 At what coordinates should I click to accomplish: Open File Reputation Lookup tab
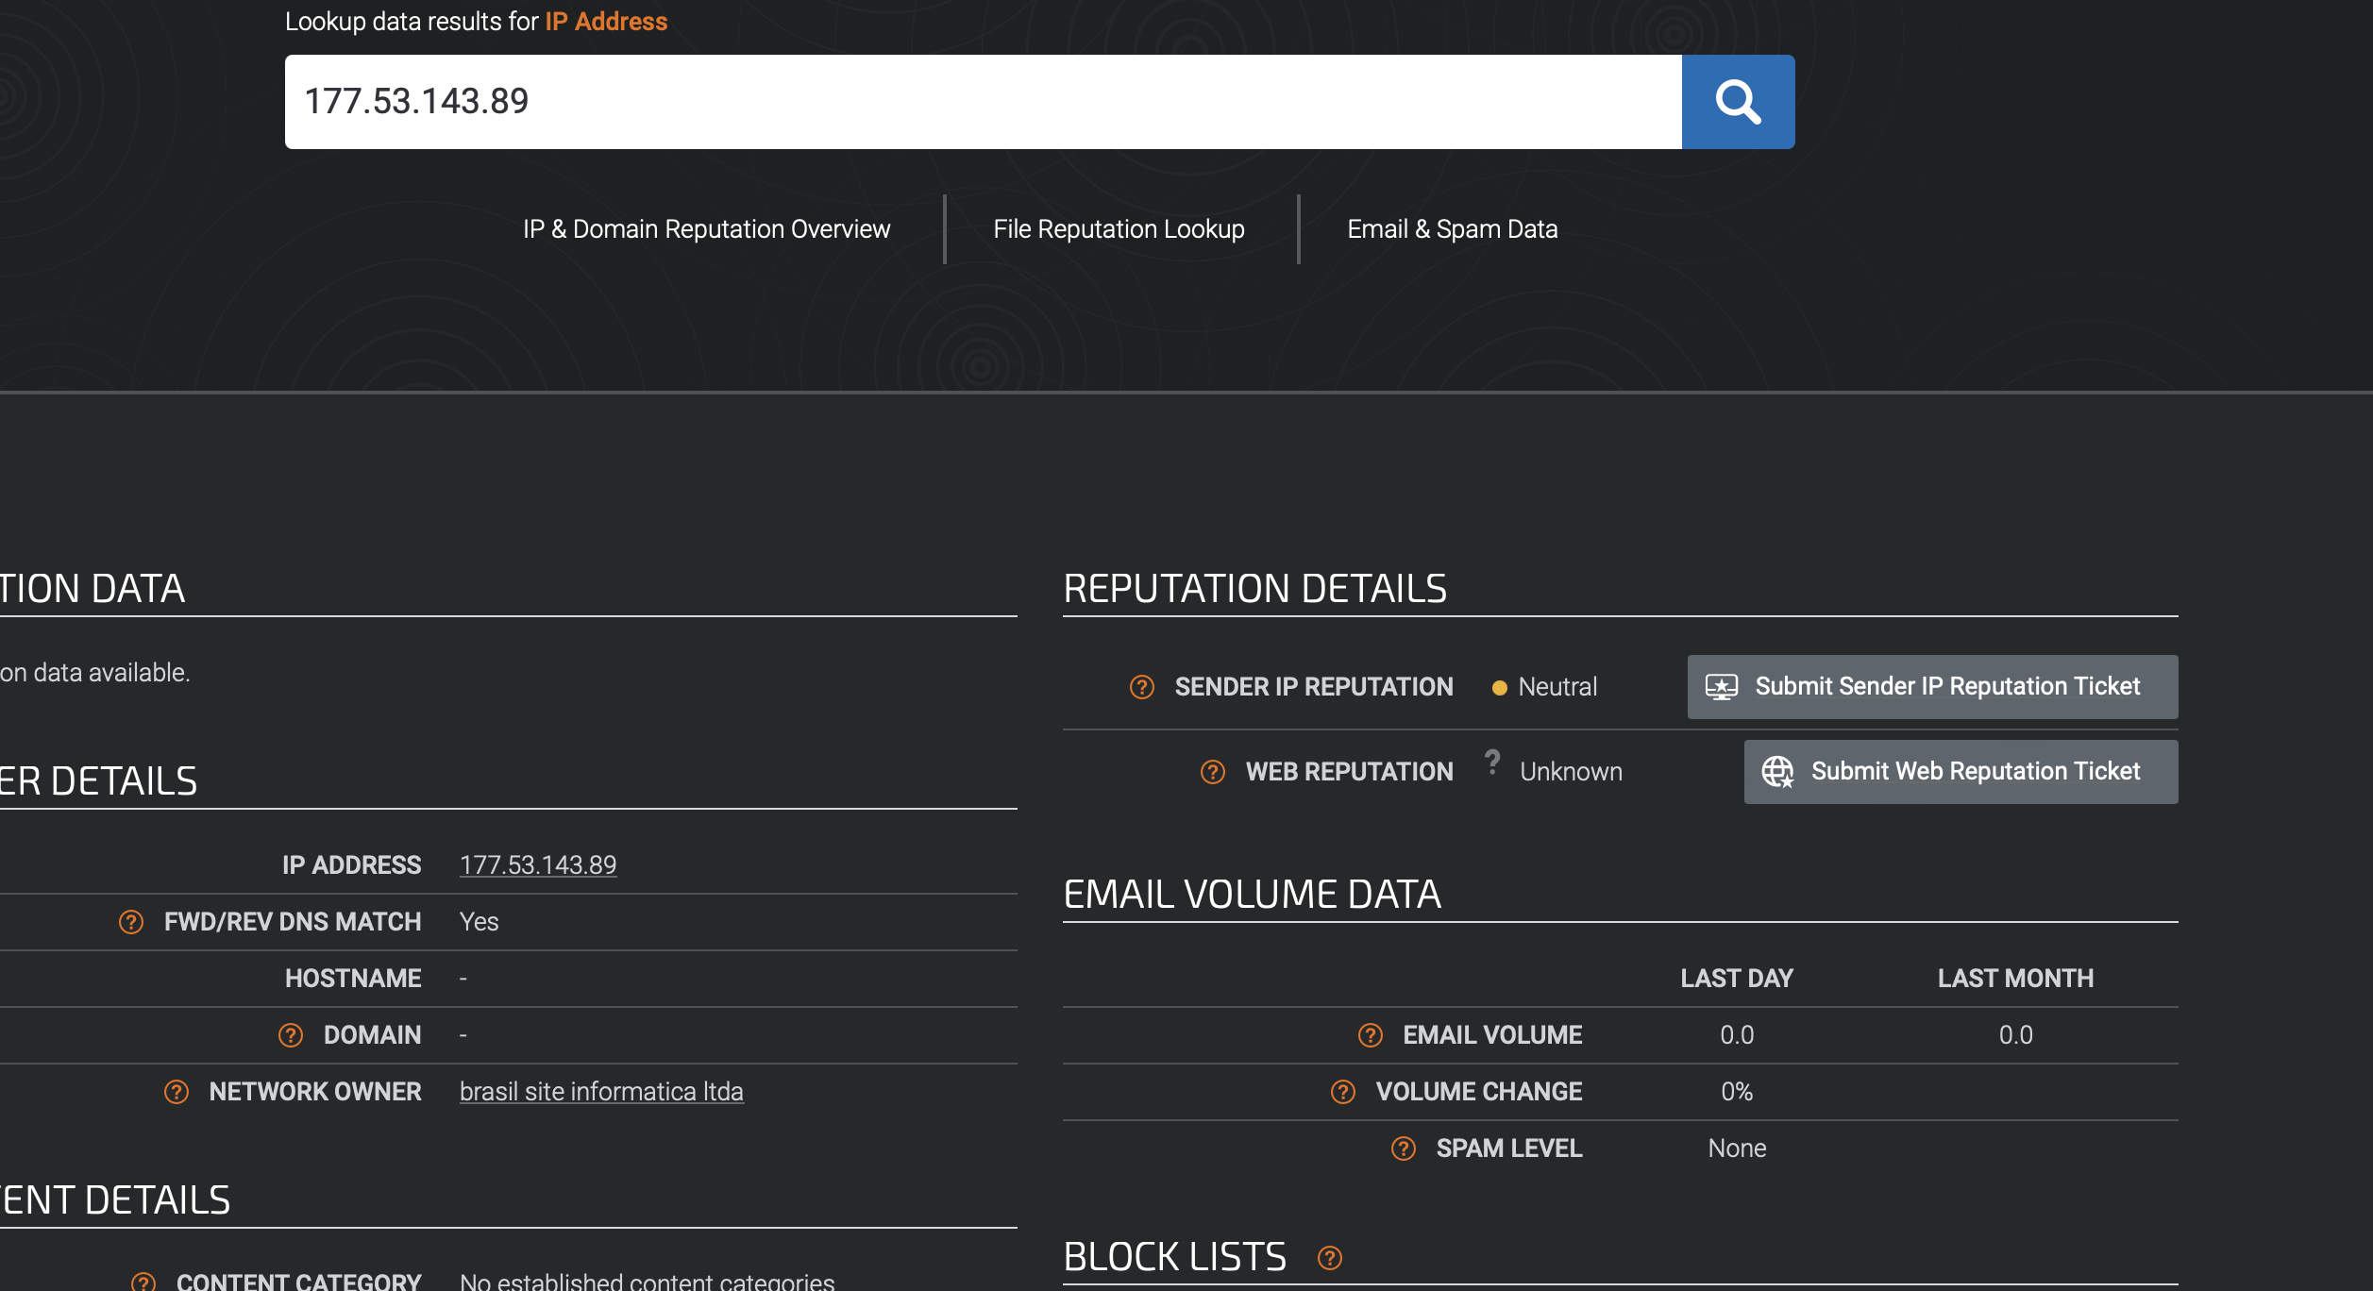(x=1119, y=229)
